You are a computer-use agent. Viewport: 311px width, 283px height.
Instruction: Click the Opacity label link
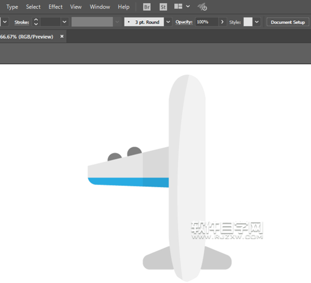point(184,22)
